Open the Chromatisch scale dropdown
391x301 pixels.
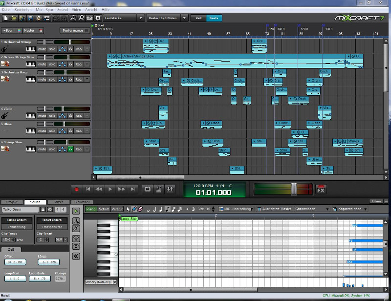point(312,209)
